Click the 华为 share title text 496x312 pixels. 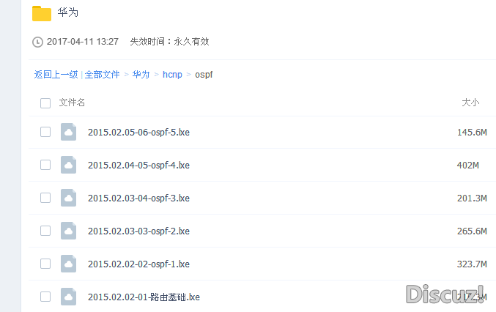[67, 12]
